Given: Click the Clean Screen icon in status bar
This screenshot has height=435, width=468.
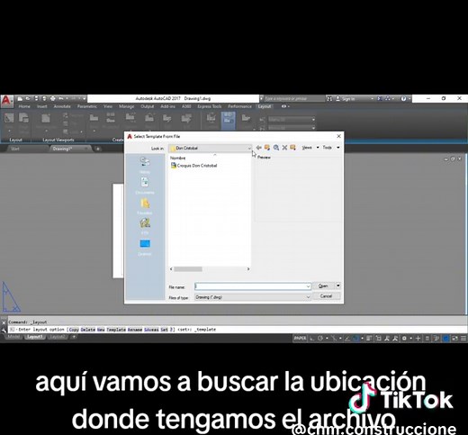Looking at the screenshot, I should click(454, 339).
